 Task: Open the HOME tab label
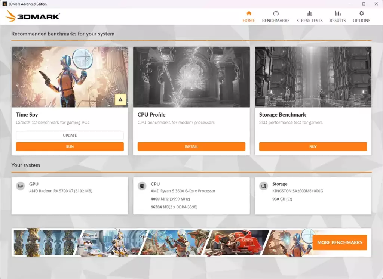[x=249, y=21]
